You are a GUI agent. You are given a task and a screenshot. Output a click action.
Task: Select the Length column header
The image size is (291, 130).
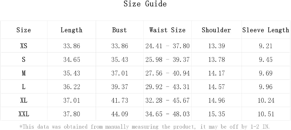pos(72,30)
